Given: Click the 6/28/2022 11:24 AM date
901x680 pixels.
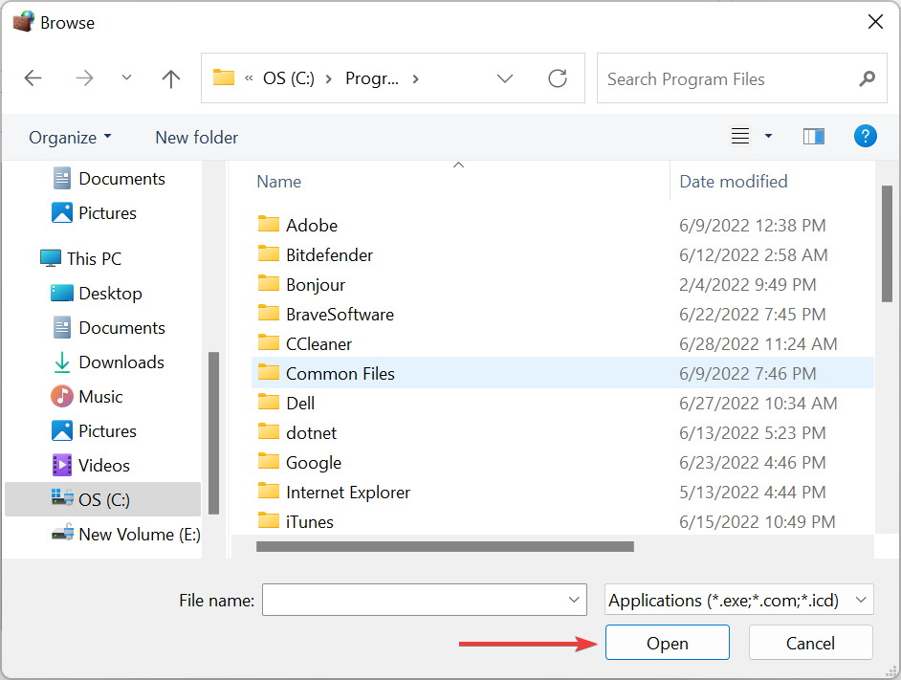Looking at the screenshot, I should pyautogui.click(x=758, y=343).
